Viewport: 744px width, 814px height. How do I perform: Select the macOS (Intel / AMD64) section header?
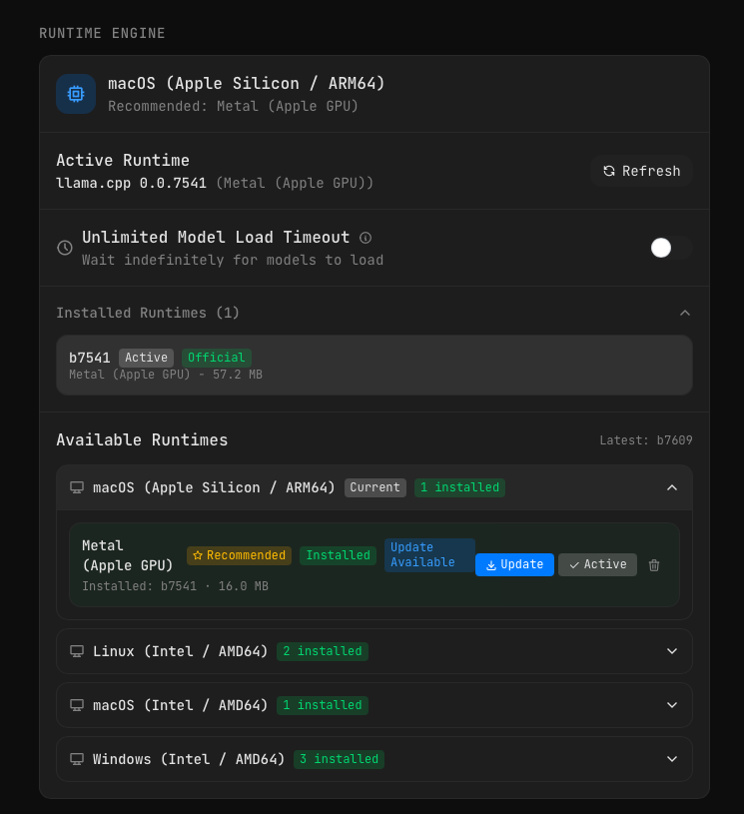click(x=373, y=705)
